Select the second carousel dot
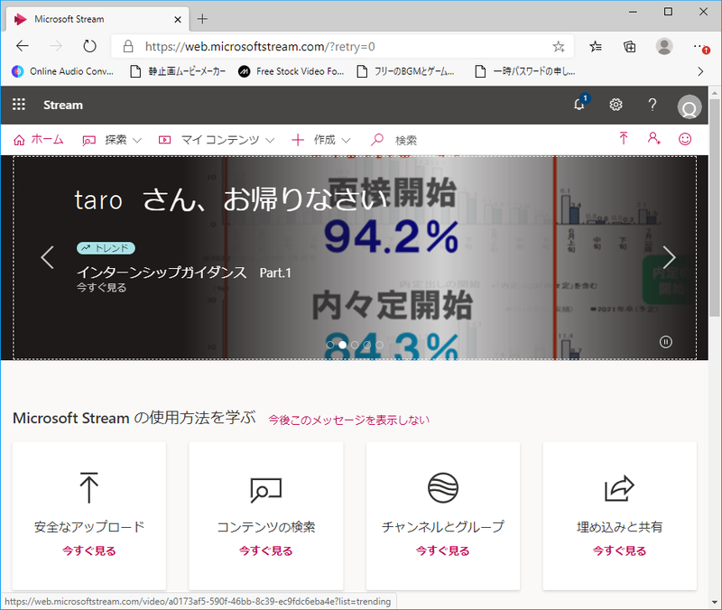Image resolution: width=722 pixels, height=610 pixels. point(343,345)
